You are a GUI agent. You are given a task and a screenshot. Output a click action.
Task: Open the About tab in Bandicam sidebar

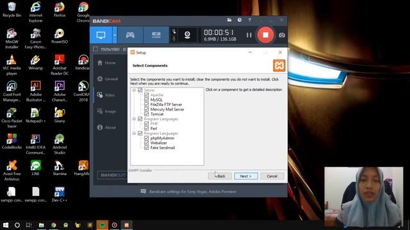(x=107, y=128)
